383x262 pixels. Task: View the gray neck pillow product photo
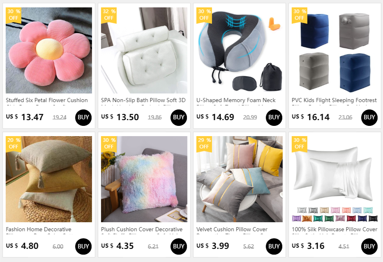click(x=239, y=50)
